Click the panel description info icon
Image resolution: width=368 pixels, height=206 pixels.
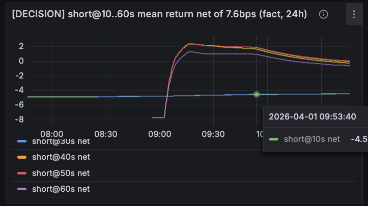click(x=323, y=14)
